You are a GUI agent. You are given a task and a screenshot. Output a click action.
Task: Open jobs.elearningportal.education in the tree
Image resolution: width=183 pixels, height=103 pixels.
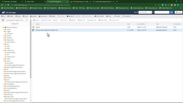coord(16,72)
